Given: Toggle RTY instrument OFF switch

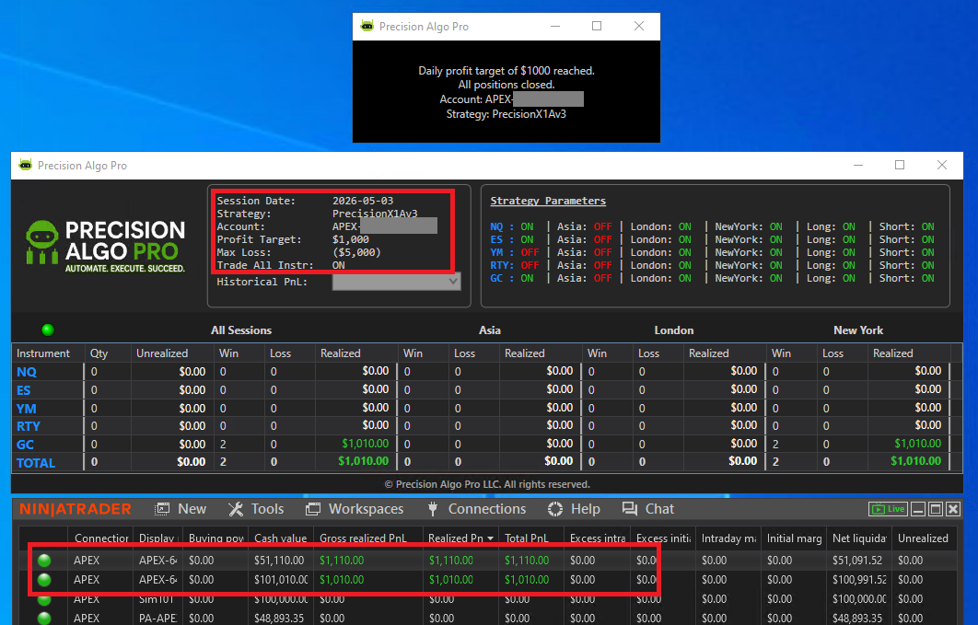Looking at the screenshot, I should (x=530, y=265).
